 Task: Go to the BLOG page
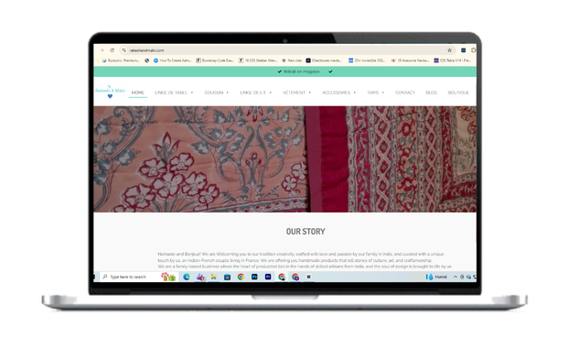pos(432,92)
